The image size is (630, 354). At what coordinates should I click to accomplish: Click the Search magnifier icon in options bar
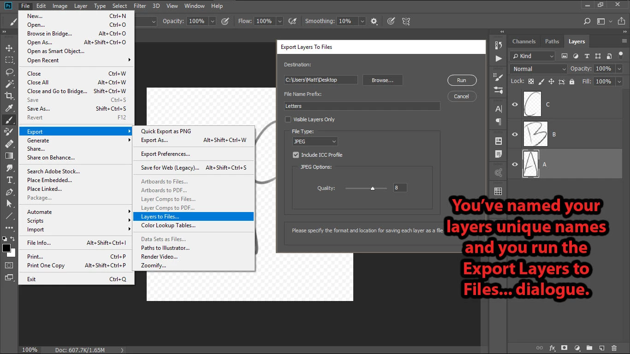587,21
